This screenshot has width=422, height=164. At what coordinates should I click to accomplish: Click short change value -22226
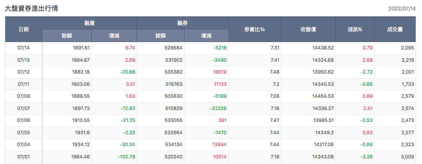point(218,109)
